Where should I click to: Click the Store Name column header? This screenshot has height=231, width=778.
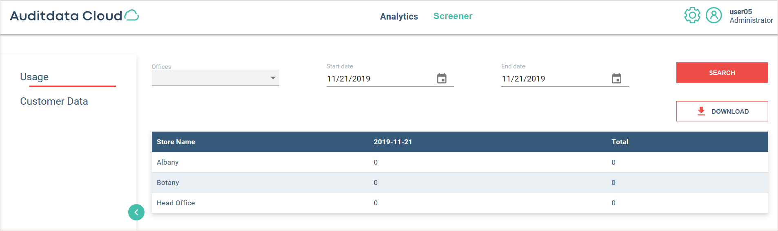[176, 142]
